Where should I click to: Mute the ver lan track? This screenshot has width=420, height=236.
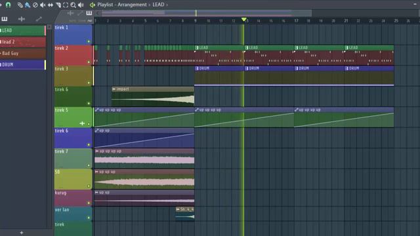click(x=89, y=218)
